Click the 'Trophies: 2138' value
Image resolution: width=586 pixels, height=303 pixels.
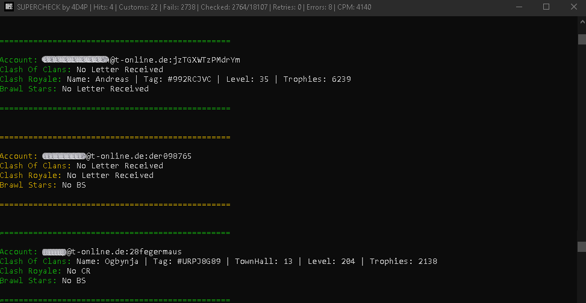tap(404, 261)
